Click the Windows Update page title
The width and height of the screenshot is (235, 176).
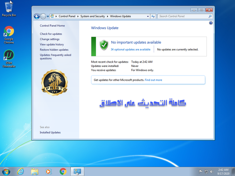pos(105,28)
